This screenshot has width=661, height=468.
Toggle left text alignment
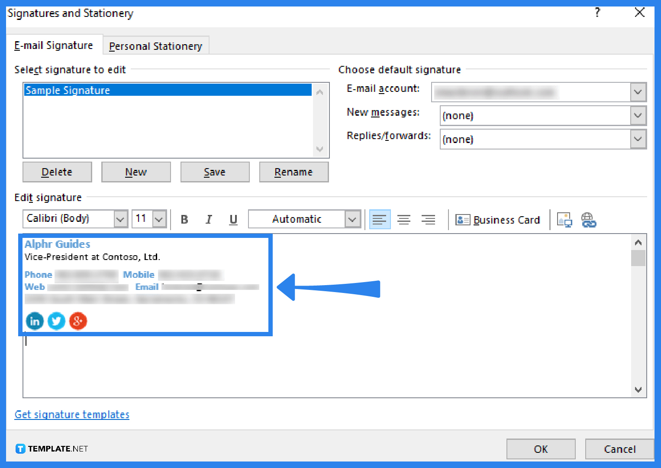coord(380,219)
